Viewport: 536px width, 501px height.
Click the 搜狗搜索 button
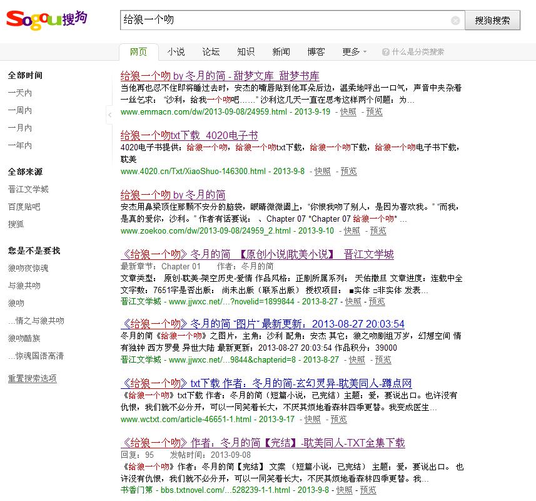492,20
